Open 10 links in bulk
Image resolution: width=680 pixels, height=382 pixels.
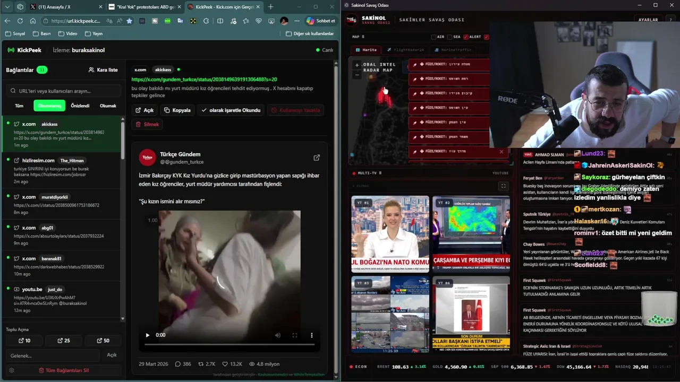pyautogui.click(x=24, y=341)
